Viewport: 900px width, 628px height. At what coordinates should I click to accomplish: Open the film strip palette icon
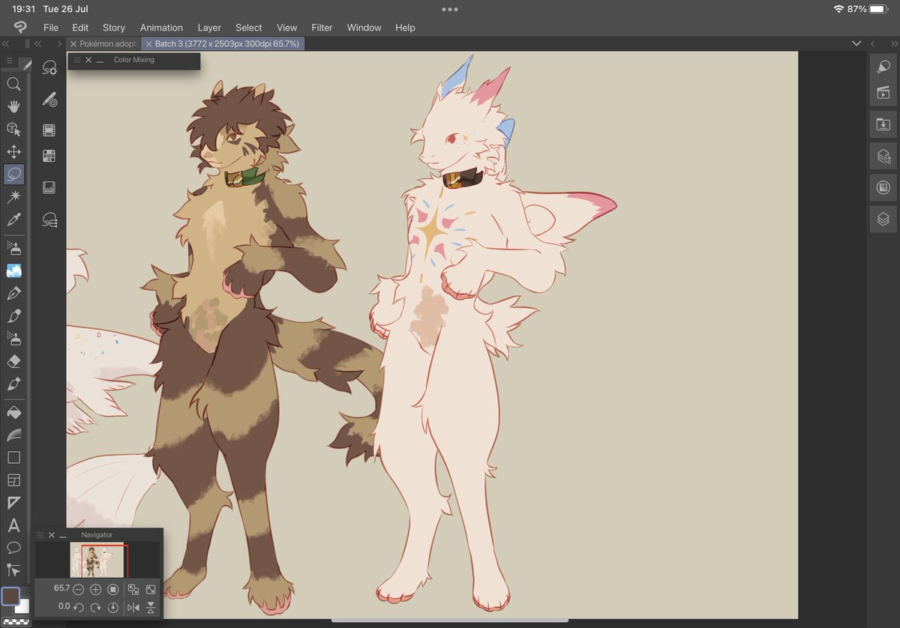click(x=49, y=130)
